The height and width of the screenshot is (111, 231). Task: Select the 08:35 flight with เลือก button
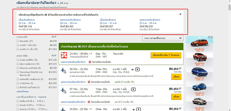176,77
